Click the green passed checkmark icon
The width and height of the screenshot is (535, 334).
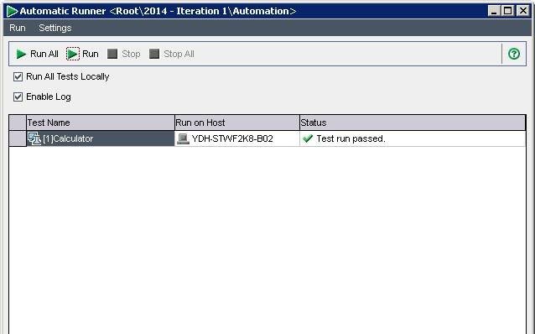coord(308,138)
